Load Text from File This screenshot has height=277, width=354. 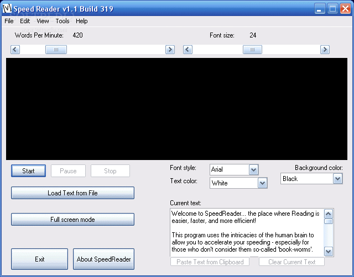coord(72,193)
